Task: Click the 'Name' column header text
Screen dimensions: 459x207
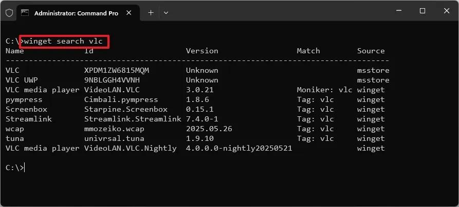Action: pos(14,51)
